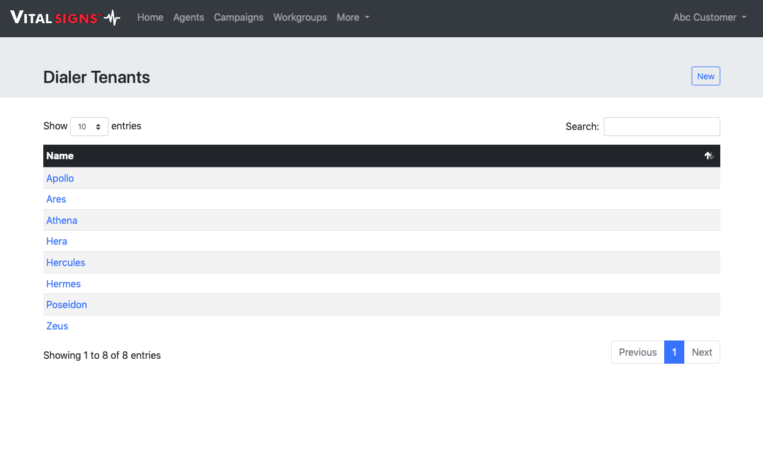Click the Hera tenant link
The image size is (763, 468).
57,242
